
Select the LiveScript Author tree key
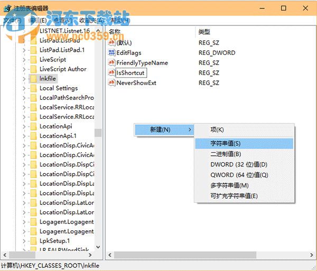coord(63,69)
